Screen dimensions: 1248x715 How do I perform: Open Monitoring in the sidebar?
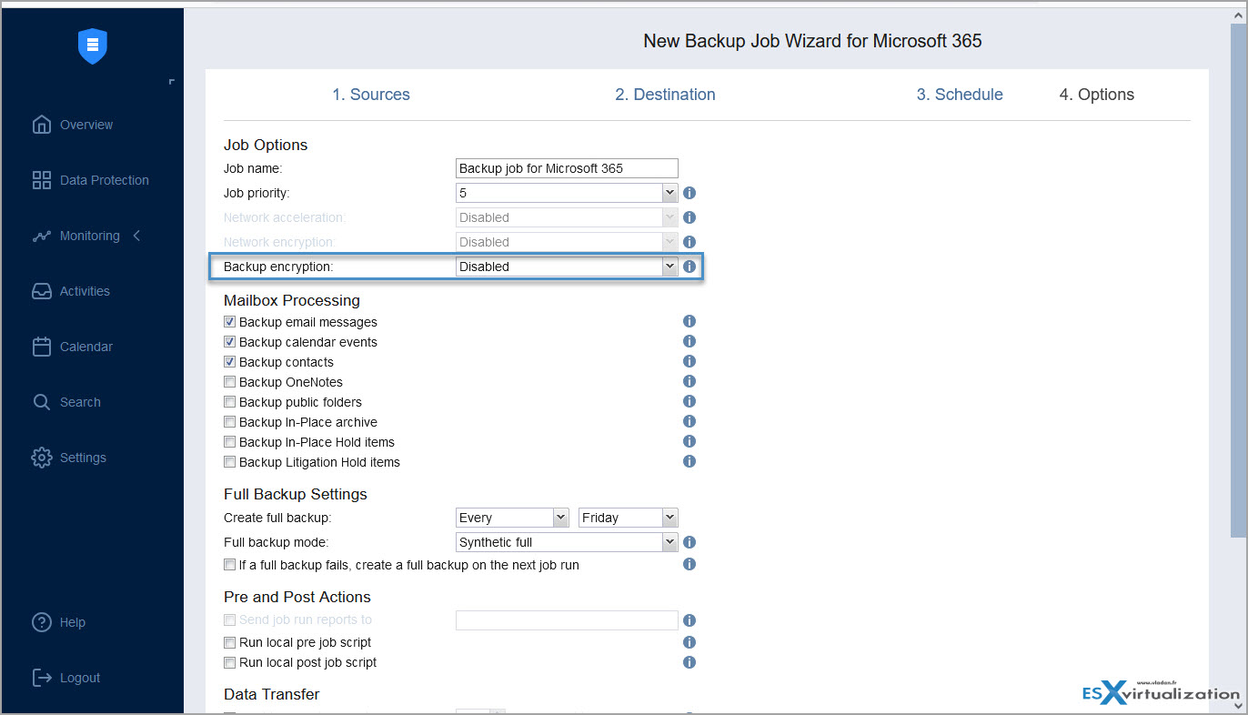(x=90, y=236)
